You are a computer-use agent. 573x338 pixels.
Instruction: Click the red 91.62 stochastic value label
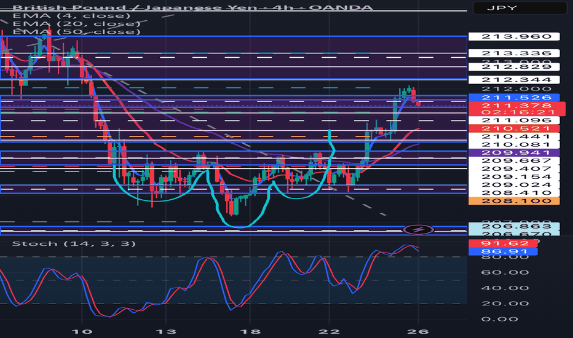(x=503, y=243)
